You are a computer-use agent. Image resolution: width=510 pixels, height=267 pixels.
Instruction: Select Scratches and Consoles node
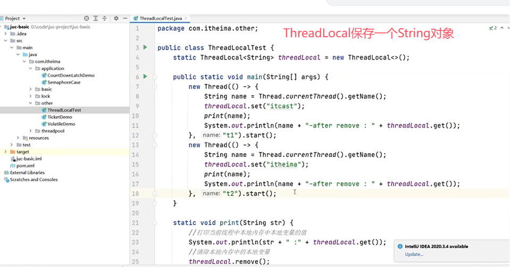click(34, 180)
